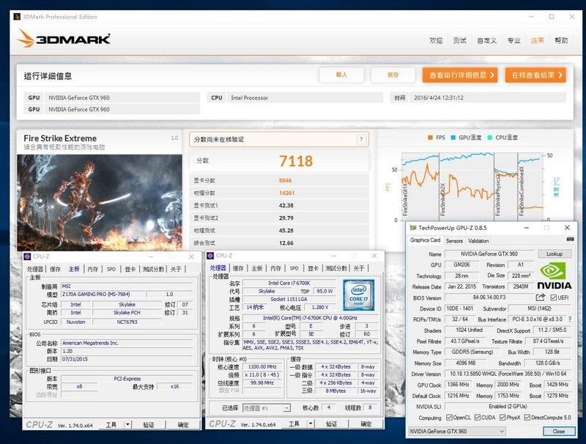Minimize the GPU-Z window

pos(526,228)
